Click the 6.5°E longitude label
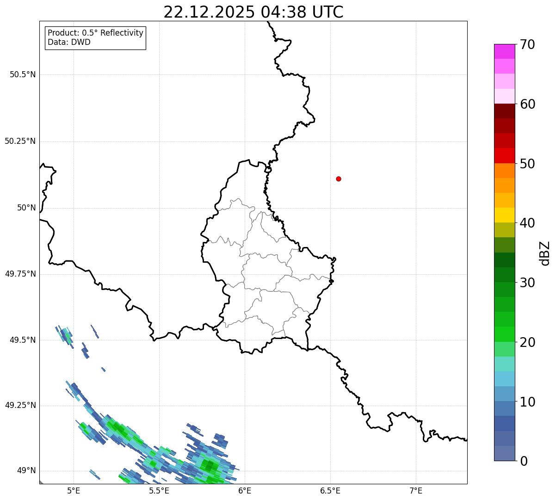Screen dimensions: 556x500 click(330, 491)
